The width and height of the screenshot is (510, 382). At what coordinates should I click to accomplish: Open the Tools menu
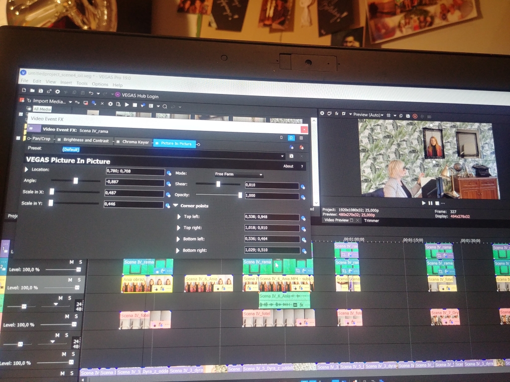point(82,83)
